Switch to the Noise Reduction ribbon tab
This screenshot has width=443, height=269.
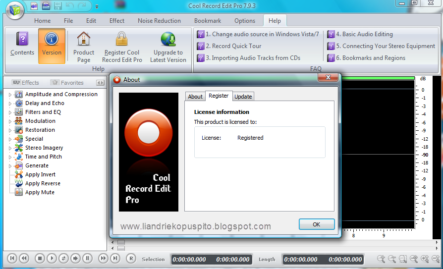pyautogui.click(x=160, y=21)
